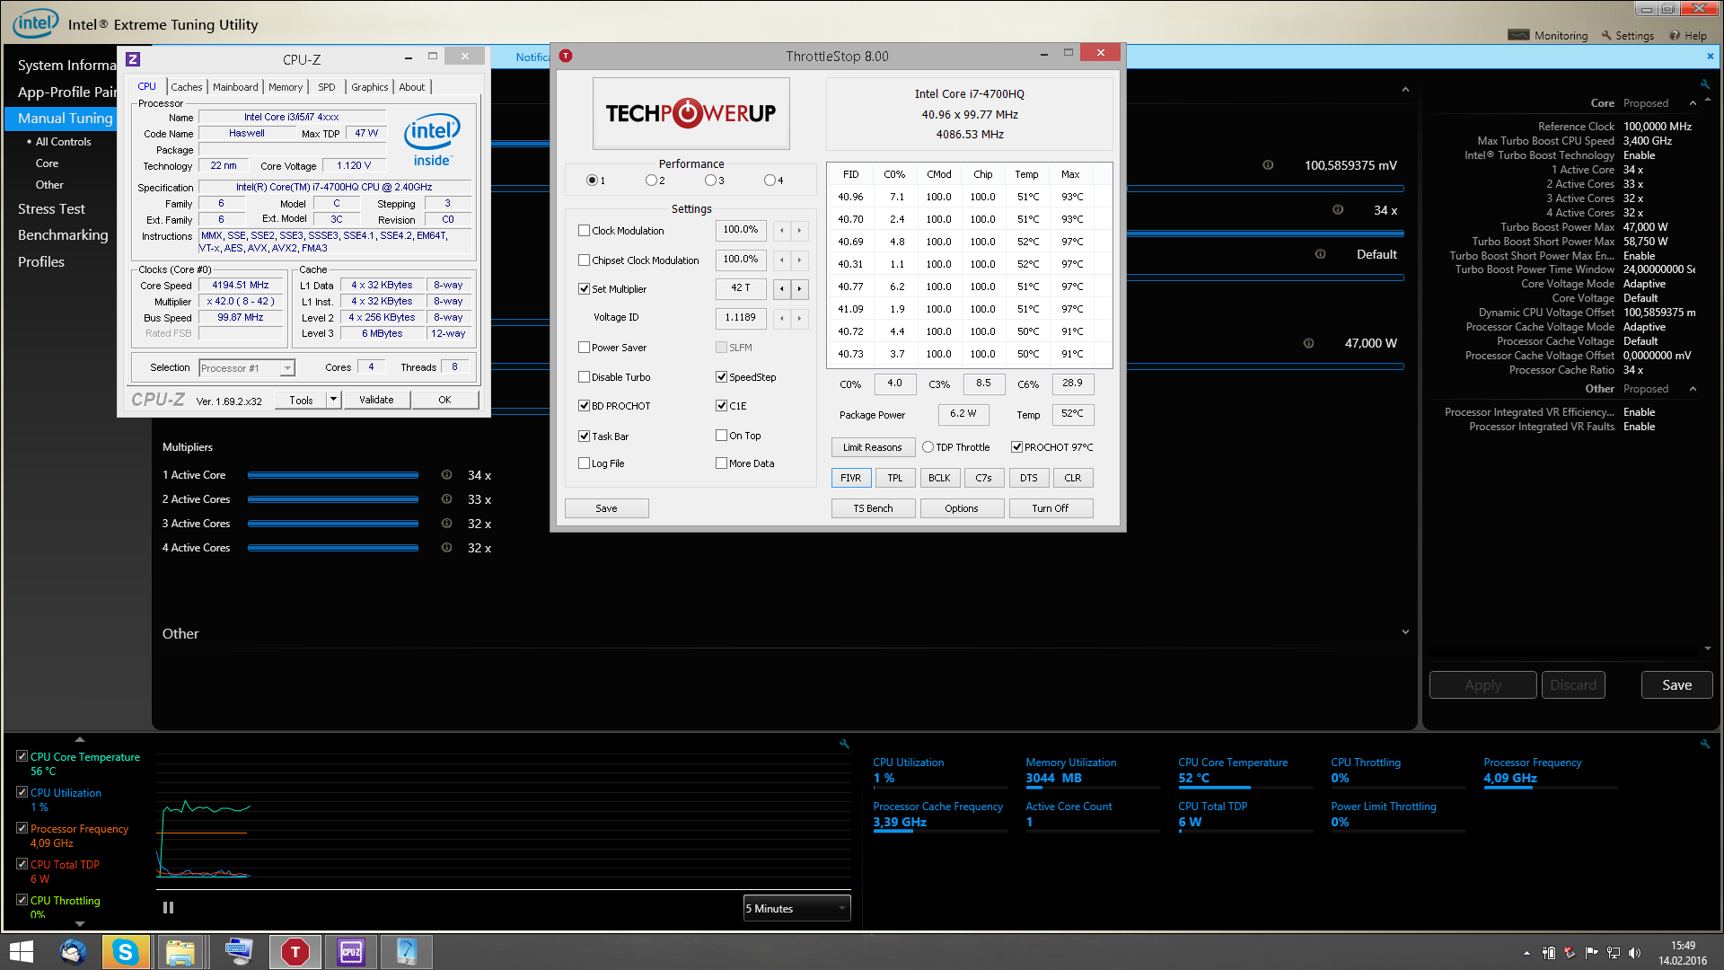Click the TechPowerUp logo in ThrottleStop

point(690,113)
